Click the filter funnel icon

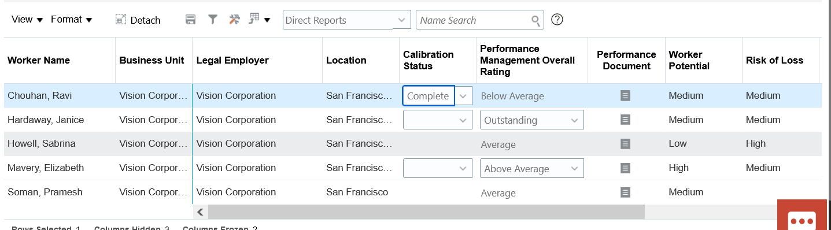coord(213,20)
